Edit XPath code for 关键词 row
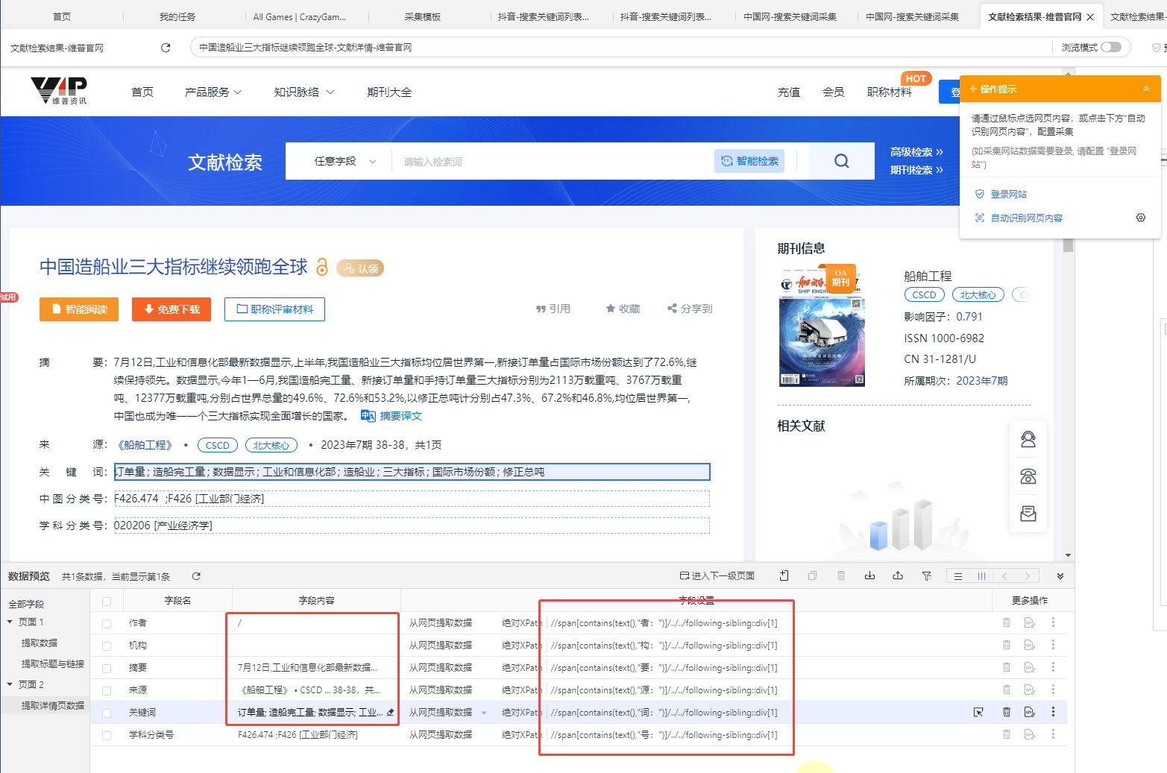This screenshot has height=773, width=1167. pyautogui.click(x=1030, y=712)
